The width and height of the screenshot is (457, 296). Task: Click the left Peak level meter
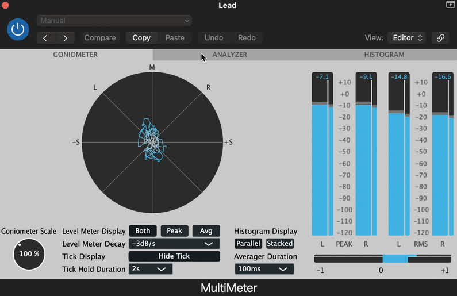tap(322, 154)
